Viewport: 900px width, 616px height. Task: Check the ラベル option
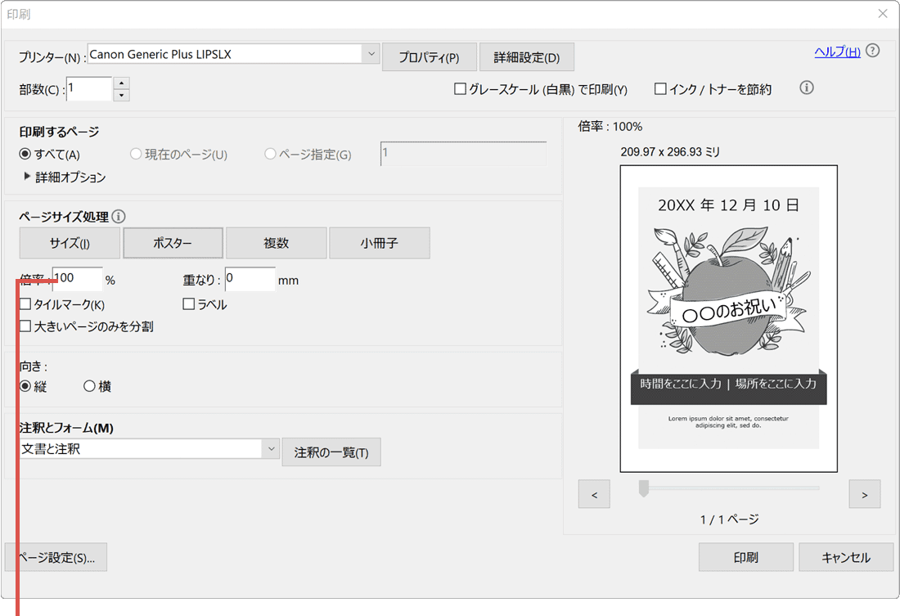point(188,304)
